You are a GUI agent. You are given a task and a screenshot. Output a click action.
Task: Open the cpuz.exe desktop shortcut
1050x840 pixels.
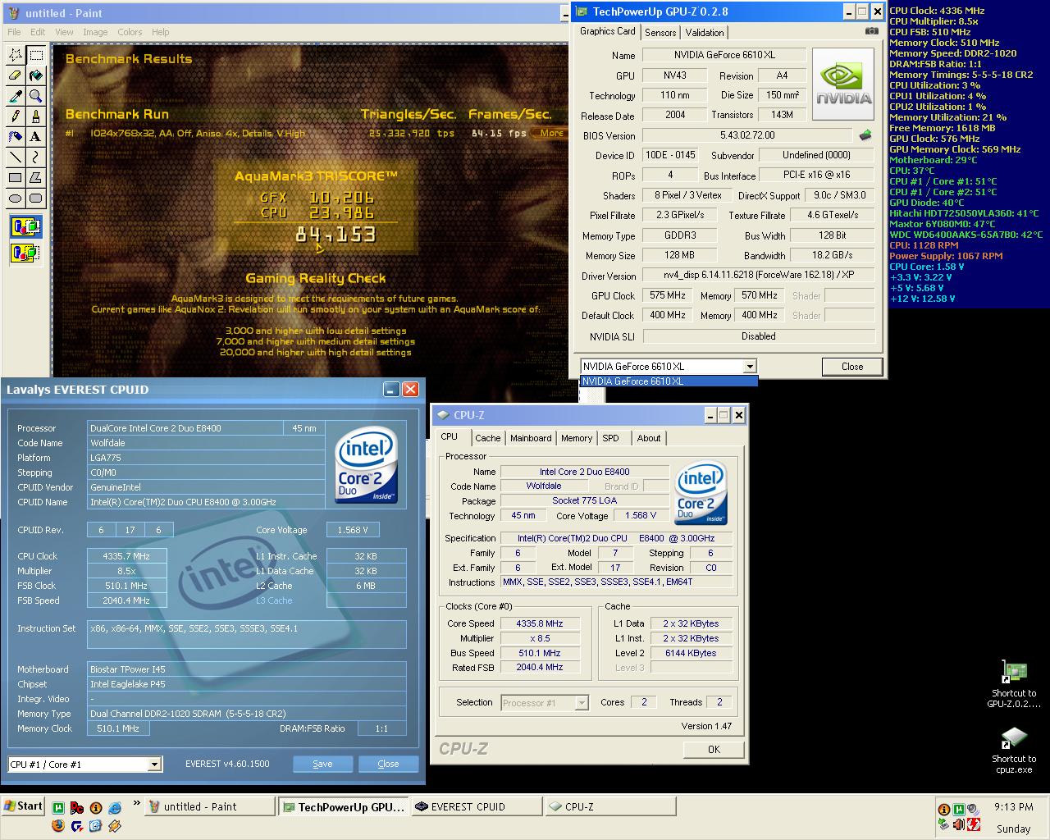click(x=1014, y=750)
